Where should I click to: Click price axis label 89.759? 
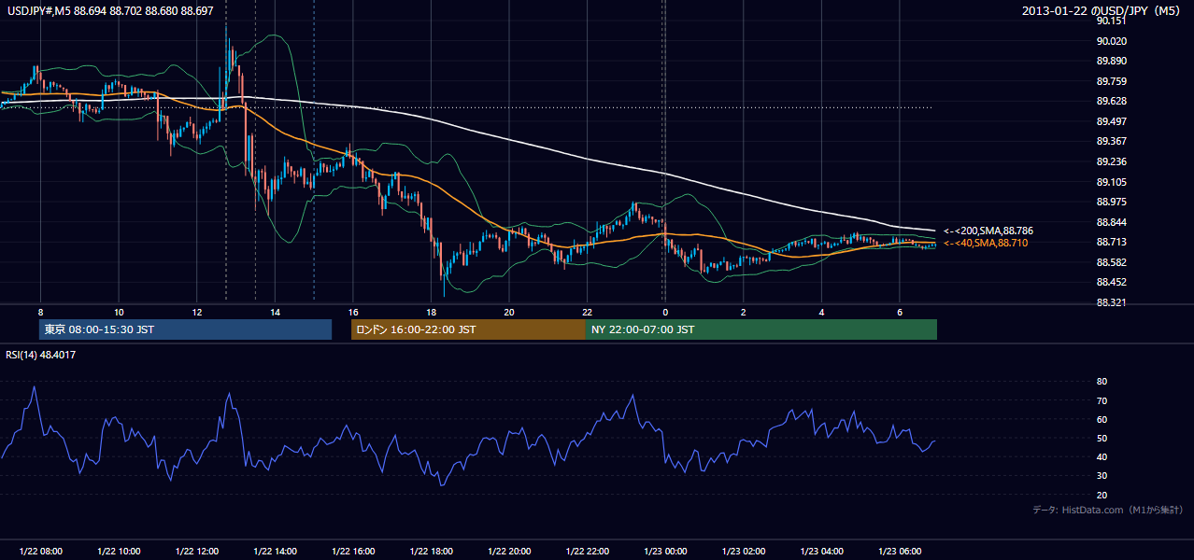click(1110, 81)
